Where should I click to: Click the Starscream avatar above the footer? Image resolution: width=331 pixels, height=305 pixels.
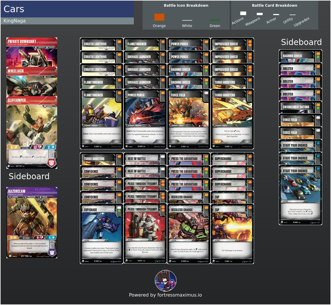coord(166,281)
